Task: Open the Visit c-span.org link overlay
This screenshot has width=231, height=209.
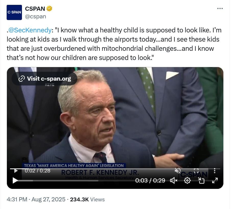Action: 44,79
